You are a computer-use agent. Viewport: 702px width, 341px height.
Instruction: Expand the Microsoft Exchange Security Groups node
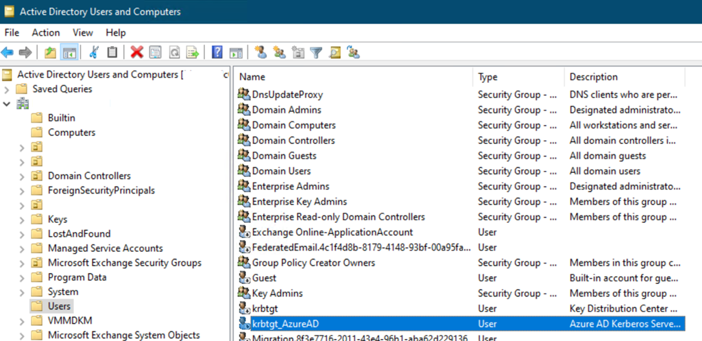click(22, 263)
